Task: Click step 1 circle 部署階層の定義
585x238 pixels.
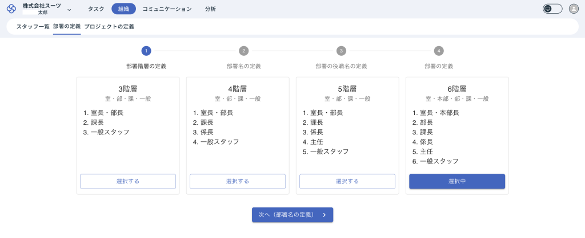Action: [146, 51]
